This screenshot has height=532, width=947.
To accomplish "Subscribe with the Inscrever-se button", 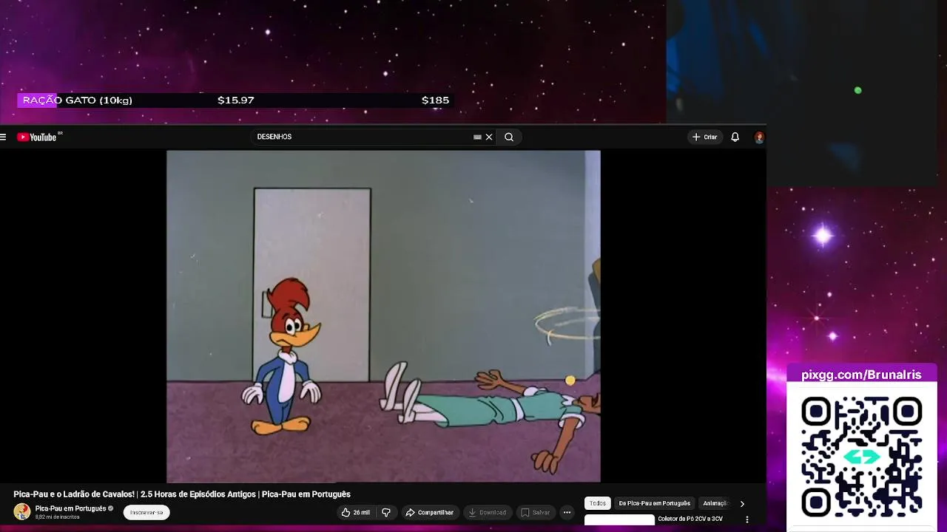I will (146, 512).
